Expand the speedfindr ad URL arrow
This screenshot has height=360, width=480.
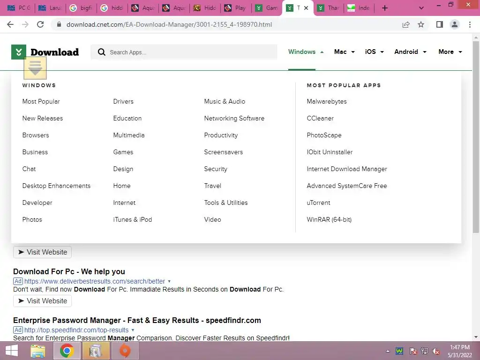133,330
